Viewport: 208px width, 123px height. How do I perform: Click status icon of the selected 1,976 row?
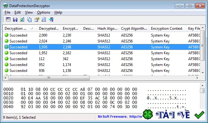pos(6,47)
